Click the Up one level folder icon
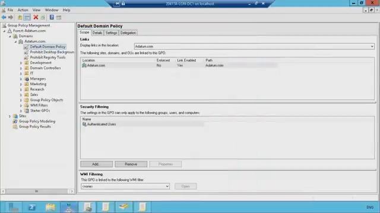 click(x=20, y=17)
